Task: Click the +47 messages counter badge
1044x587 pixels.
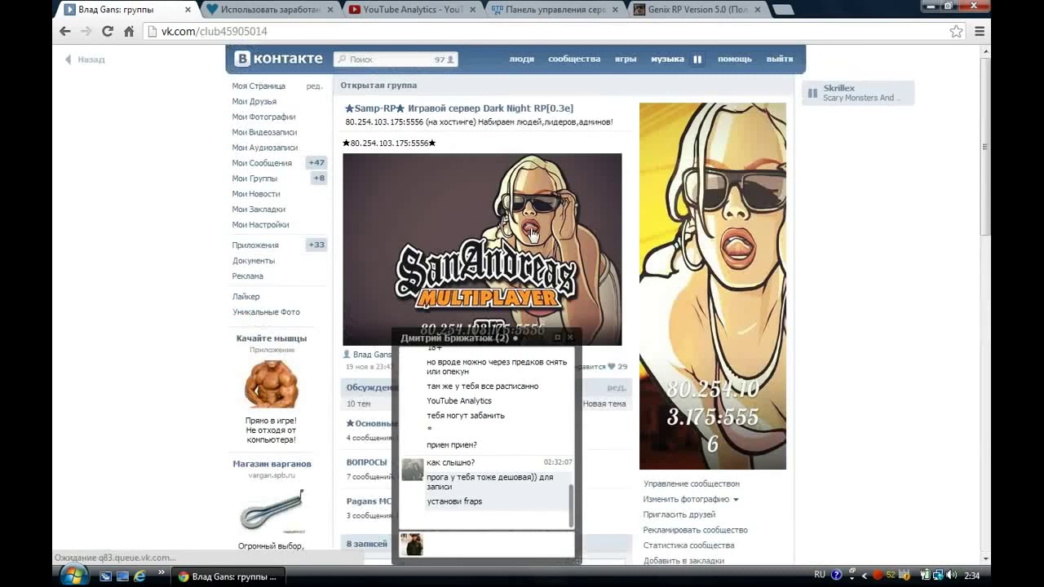Action: click(x=316, y=163)
